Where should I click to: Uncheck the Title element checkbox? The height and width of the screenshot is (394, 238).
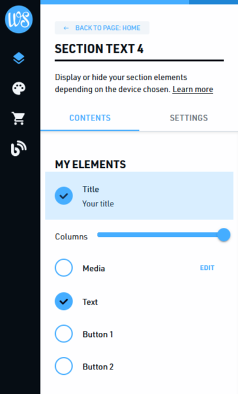point(64,196)
